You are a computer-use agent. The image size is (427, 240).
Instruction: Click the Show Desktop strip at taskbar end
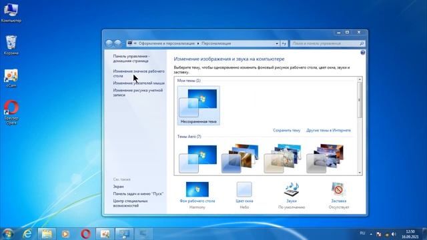point(424,234)
